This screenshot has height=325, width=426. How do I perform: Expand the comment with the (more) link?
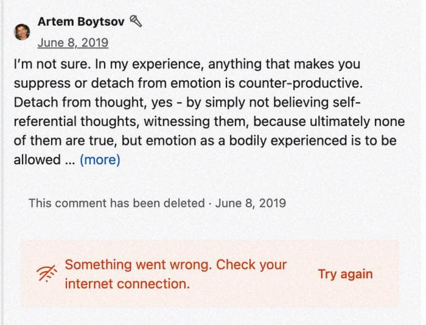pos(100,160)
